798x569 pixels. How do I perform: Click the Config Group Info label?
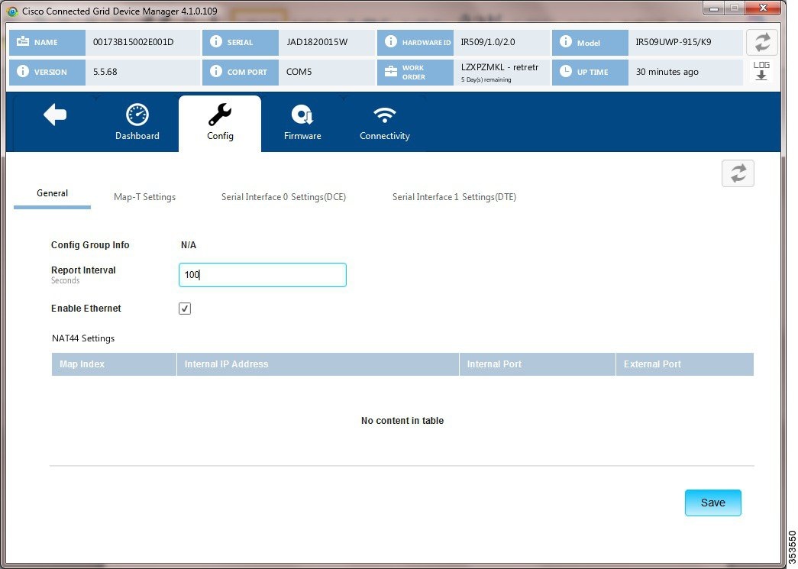[x=90, y=245]
